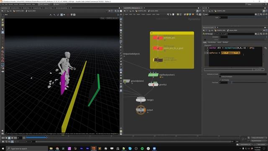
Task: Add a new pane tab with the plus
Action: point(71,8)
